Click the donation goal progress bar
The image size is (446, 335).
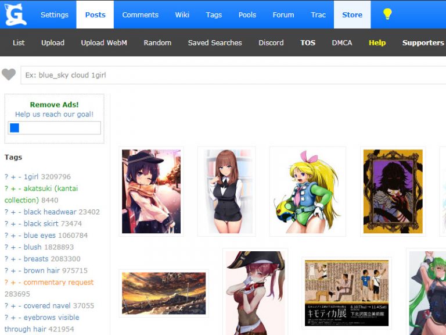click(x=55, y=127)
